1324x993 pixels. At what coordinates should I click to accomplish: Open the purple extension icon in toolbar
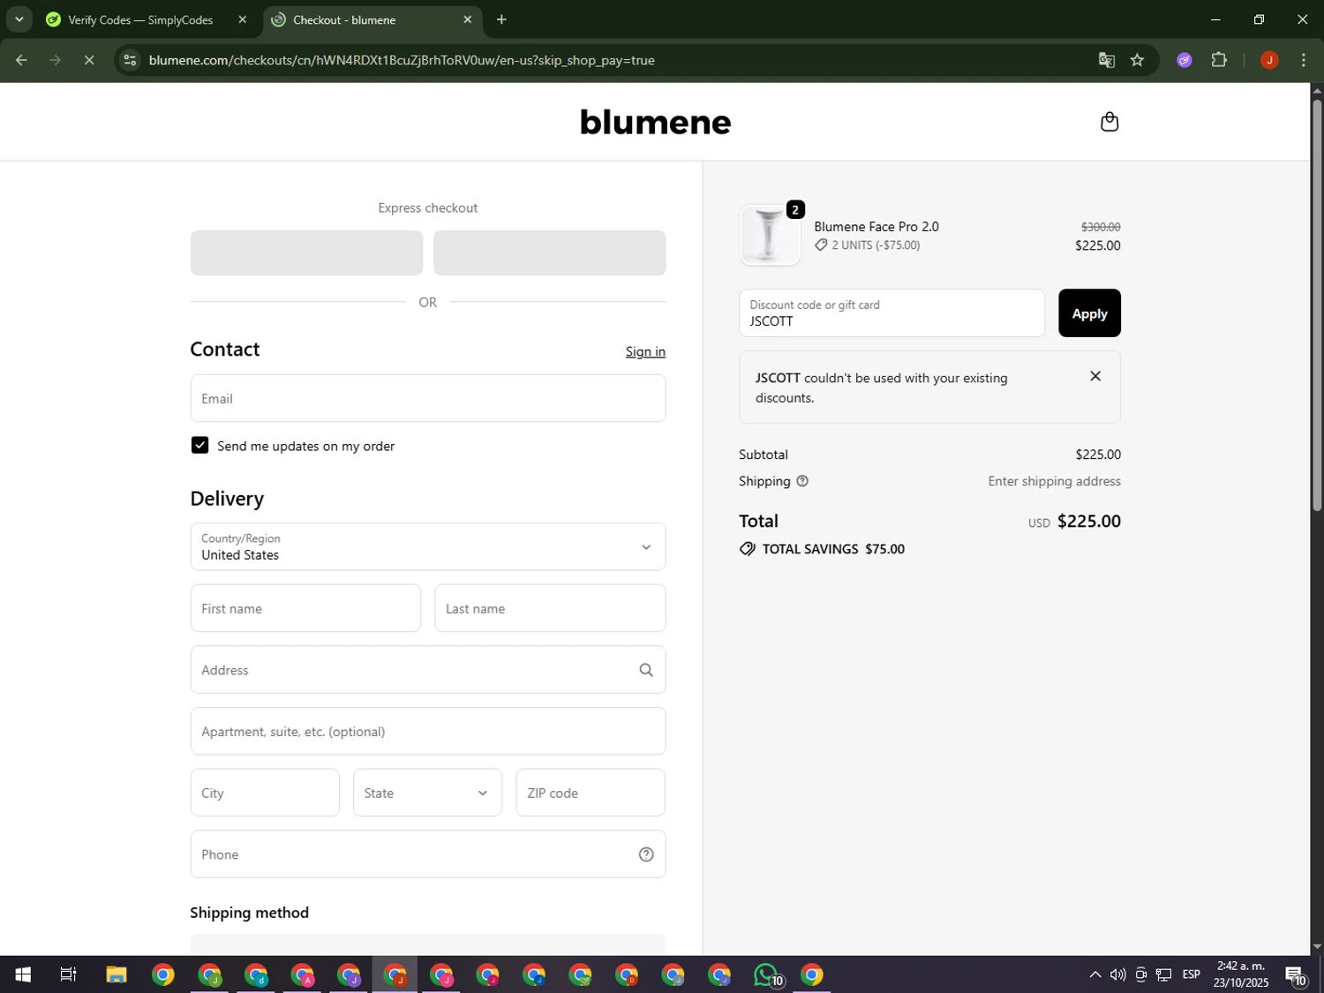point(1185,60)
